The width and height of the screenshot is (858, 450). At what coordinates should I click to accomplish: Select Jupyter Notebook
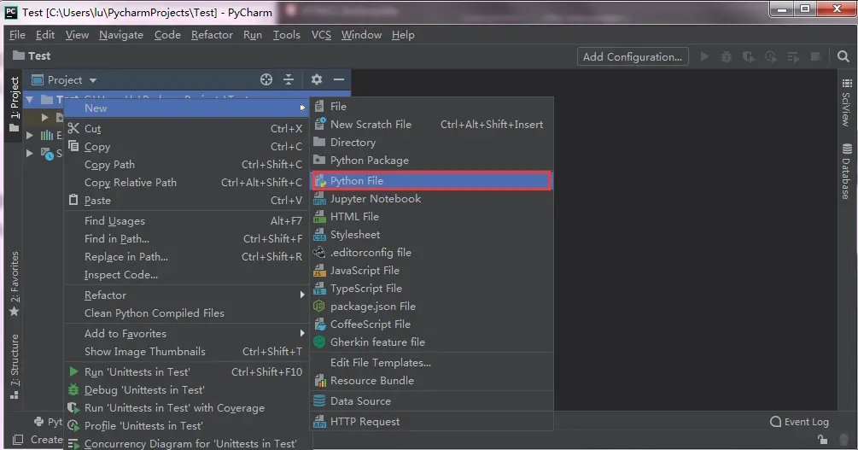(432, 199)
